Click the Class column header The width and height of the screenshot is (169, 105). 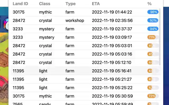[45, 4]
